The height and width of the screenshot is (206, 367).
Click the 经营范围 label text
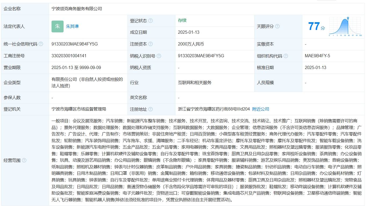click(12, 160)
